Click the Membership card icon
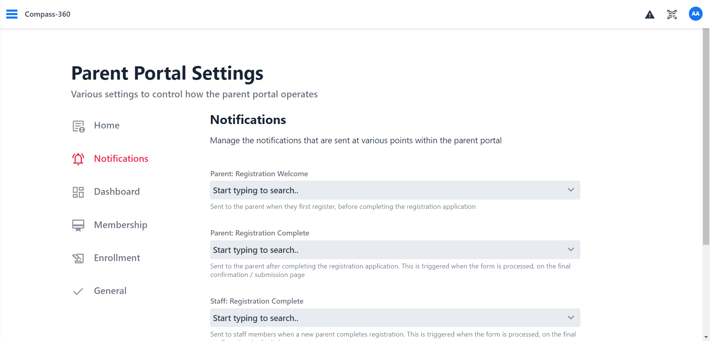The width and height of the screenshot is (710, 341). [x=78, y=225]
